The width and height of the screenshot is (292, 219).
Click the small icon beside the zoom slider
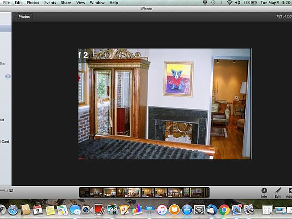[x=11, y=190]
